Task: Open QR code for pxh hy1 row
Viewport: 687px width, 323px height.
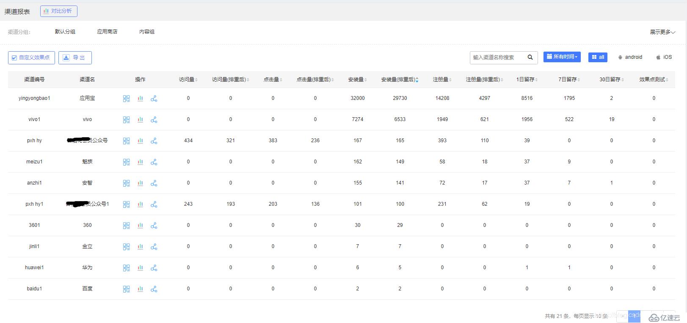Action: (126, 204)
